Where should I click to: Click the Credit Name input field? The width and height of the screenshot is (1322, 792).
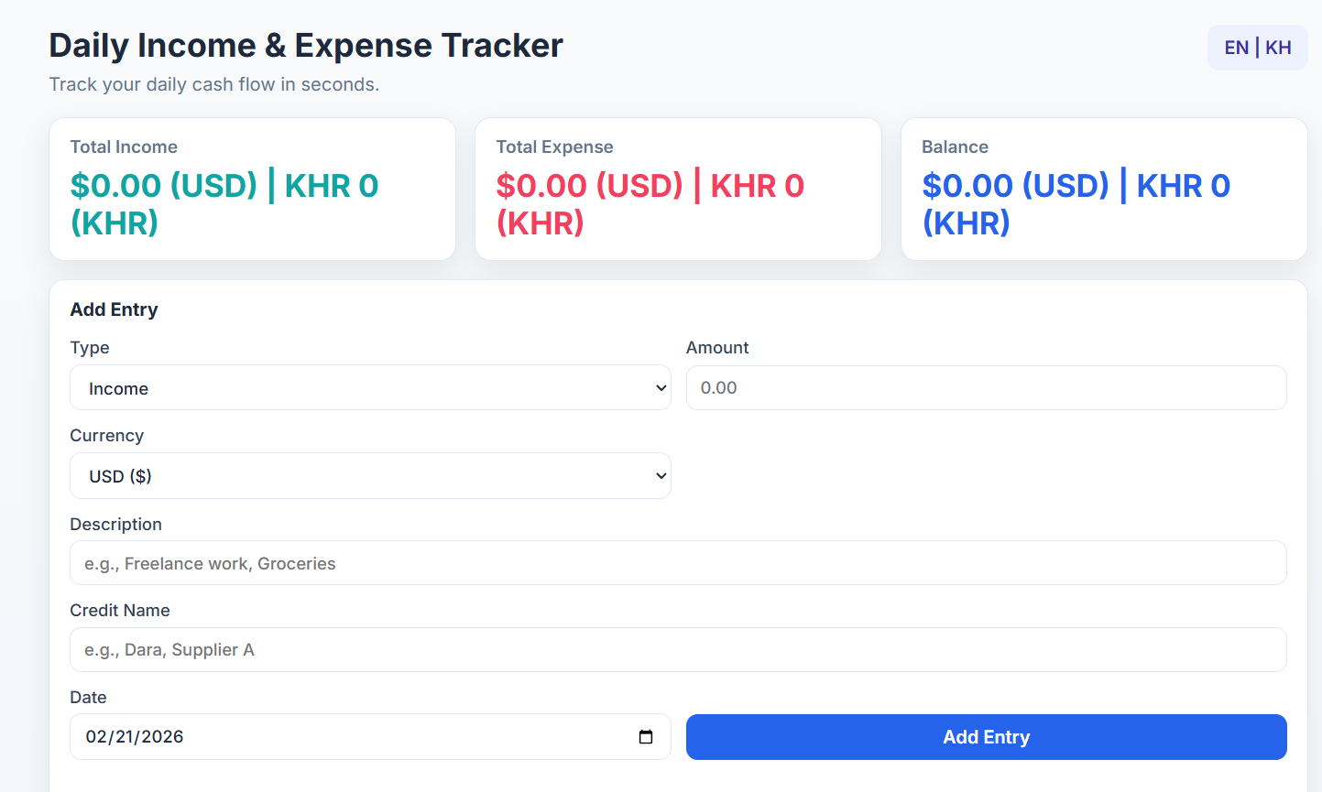tap(678, 649)
